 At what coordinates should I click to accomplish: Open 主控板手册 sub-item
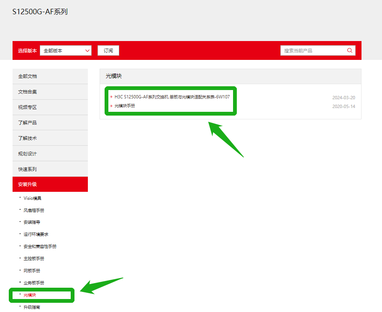point(34,258)
